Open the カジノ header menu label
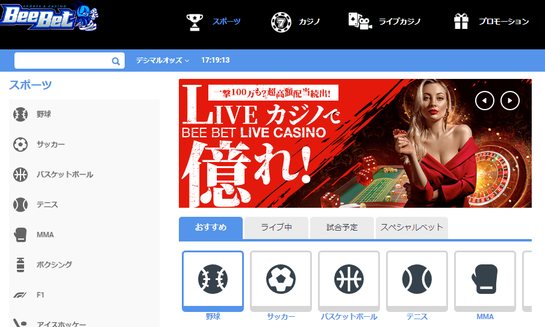Viewport: 545px width, 327px height. click(310, 22)
